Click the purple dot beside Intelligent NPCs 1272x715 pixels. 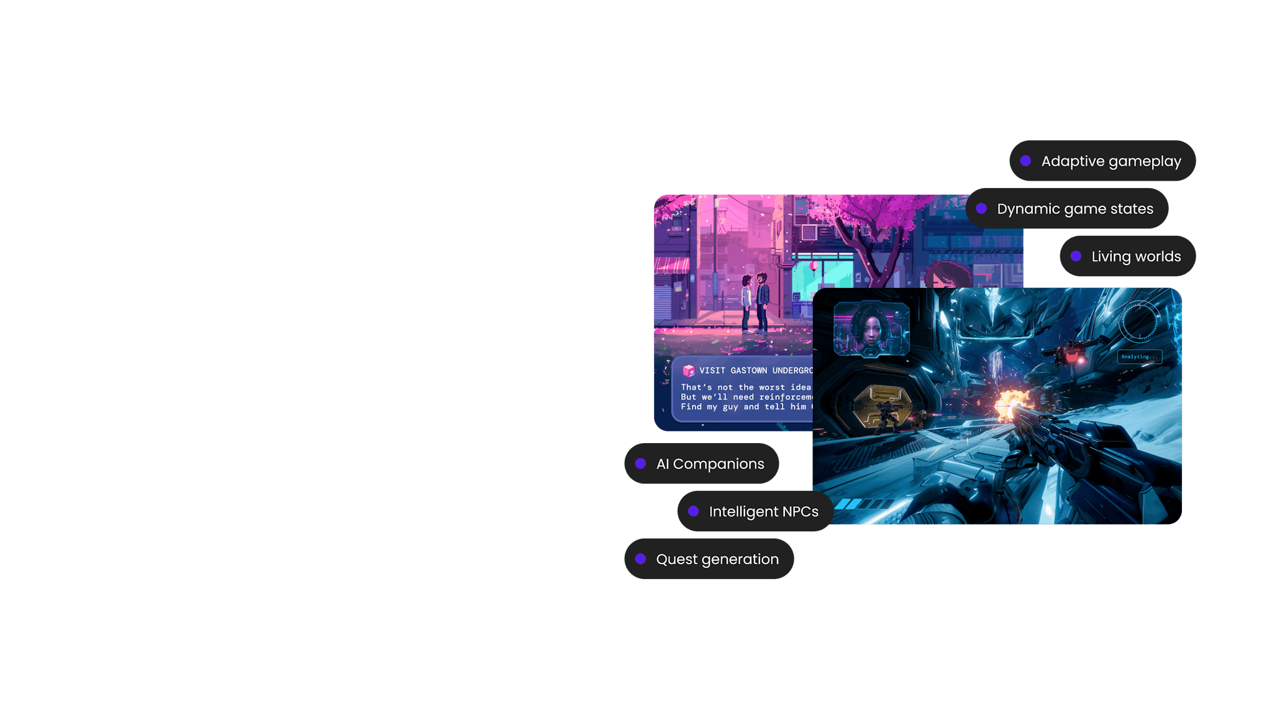694,511
